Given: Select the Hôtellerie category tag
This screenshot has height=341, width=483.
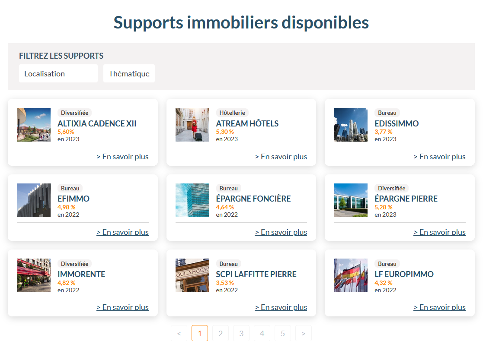Looking at the screenshot, I should point(232,112).
